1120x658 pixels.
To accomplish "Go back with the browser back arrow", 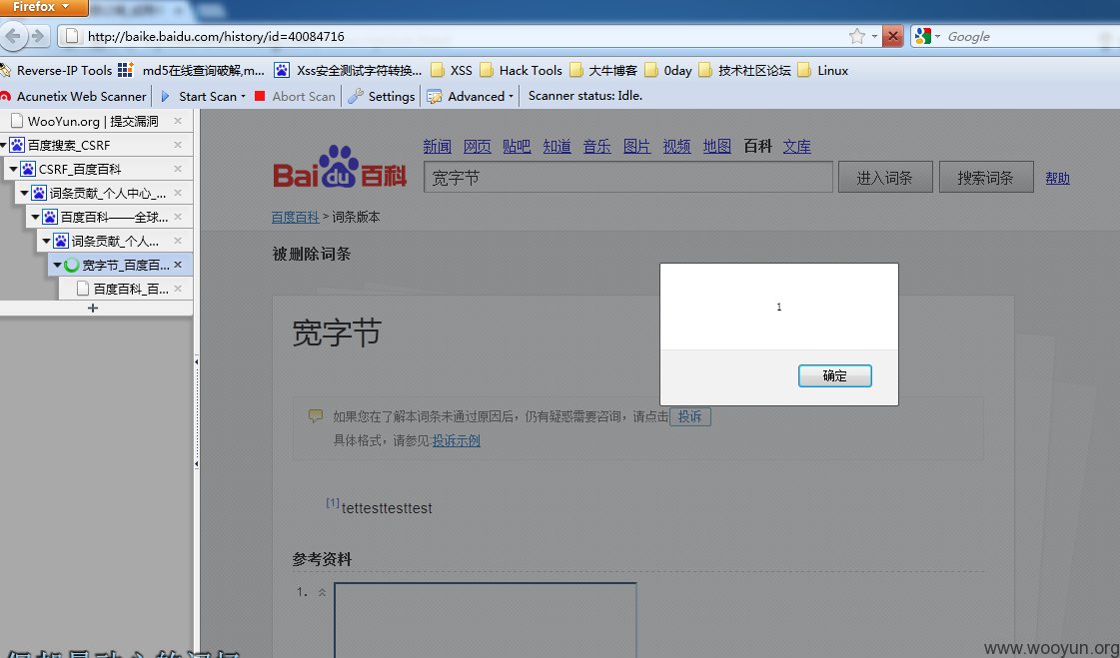I will point(13,36).
